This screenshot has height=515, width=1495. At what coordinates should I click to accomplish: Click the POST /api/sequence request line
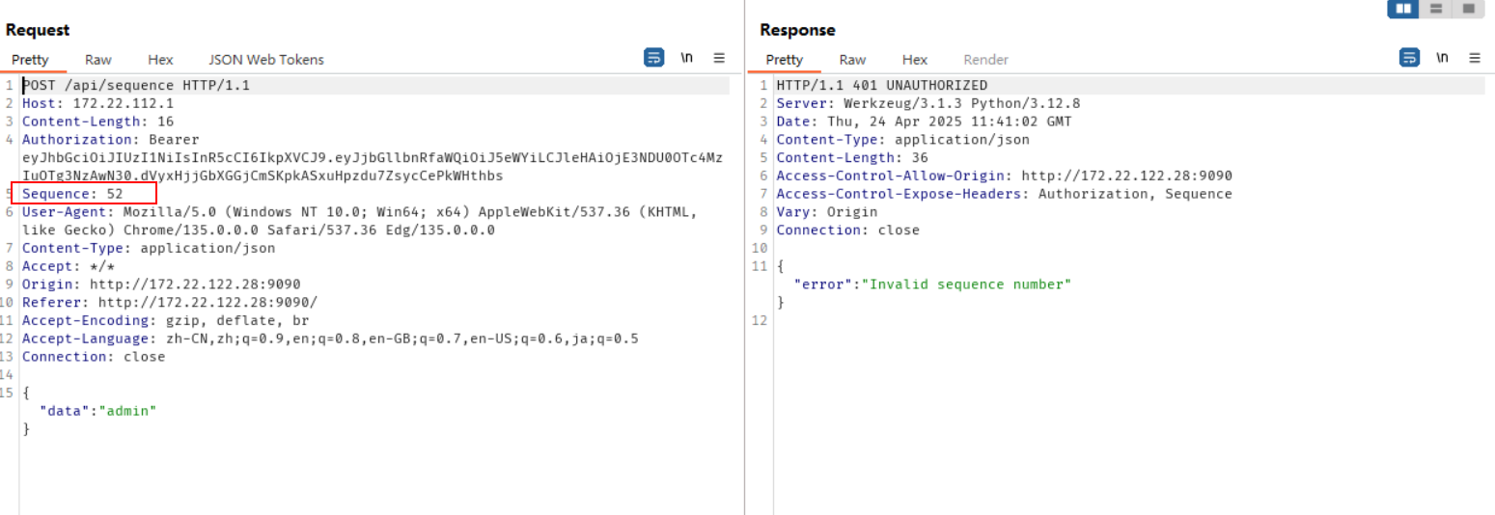point(136,86)
